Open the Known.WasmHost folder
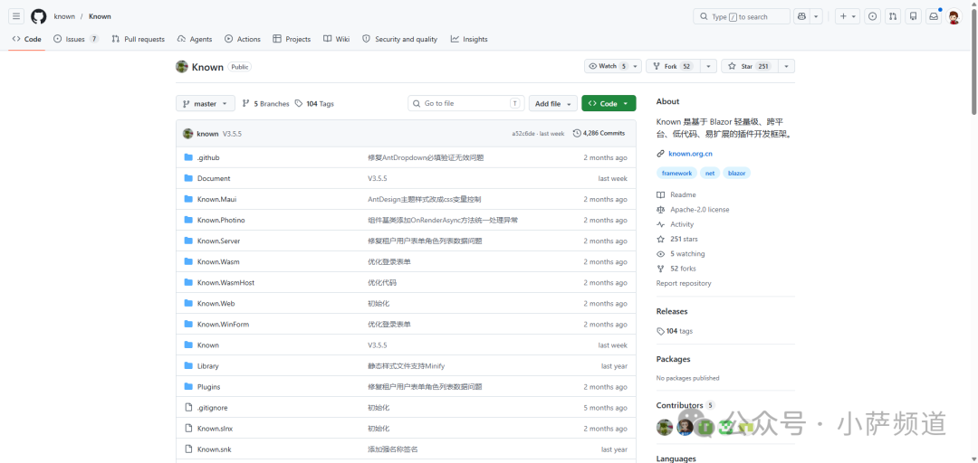978x463 pixels. [225, 283]
